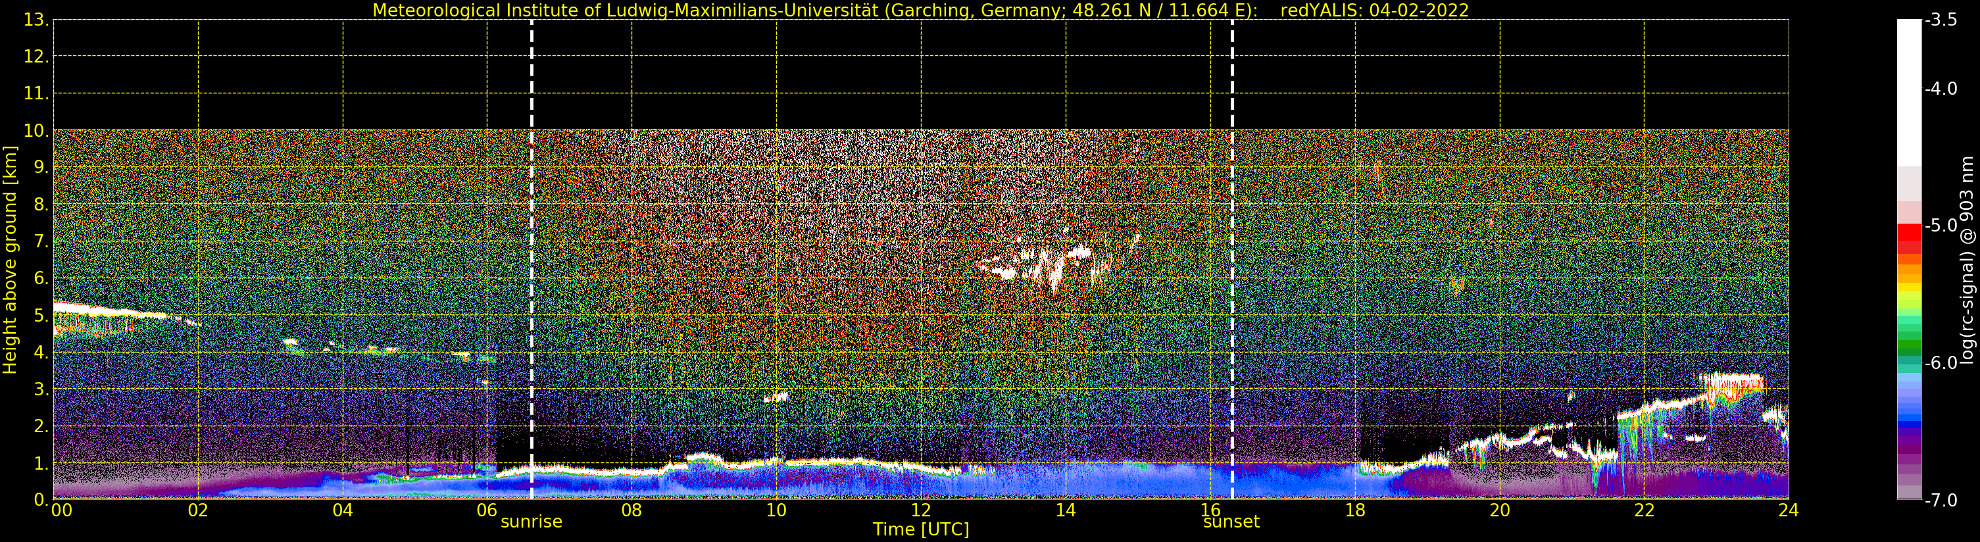Click the '20' time axis tick
Image resolution: width=1980 pixels, height=542 pixels.
point(1500,510)
